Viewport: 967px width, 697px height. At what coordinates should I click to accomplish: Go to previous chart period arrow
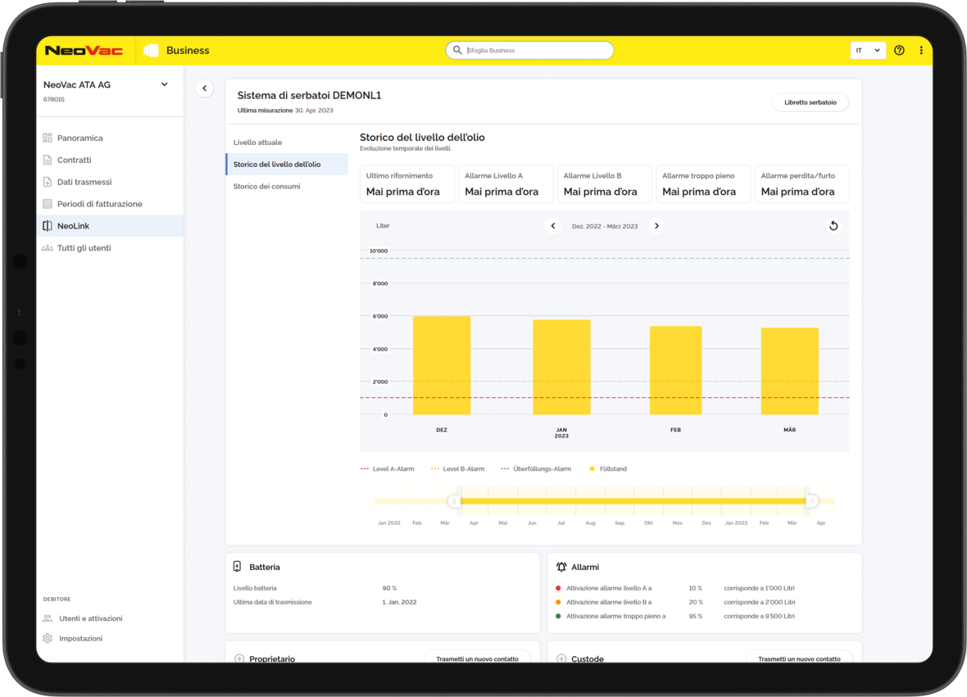(x=553, y=226)
